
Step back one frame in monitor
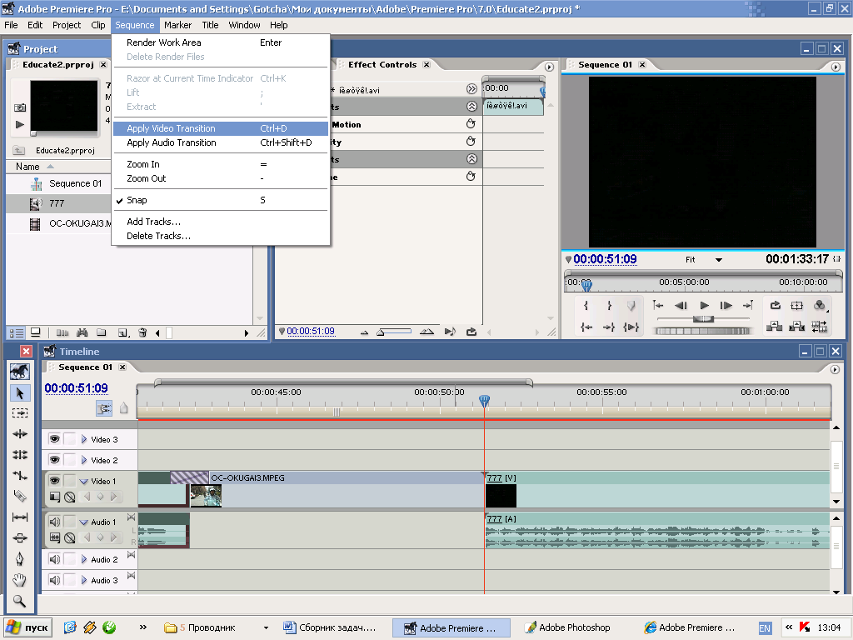[681, 305]
